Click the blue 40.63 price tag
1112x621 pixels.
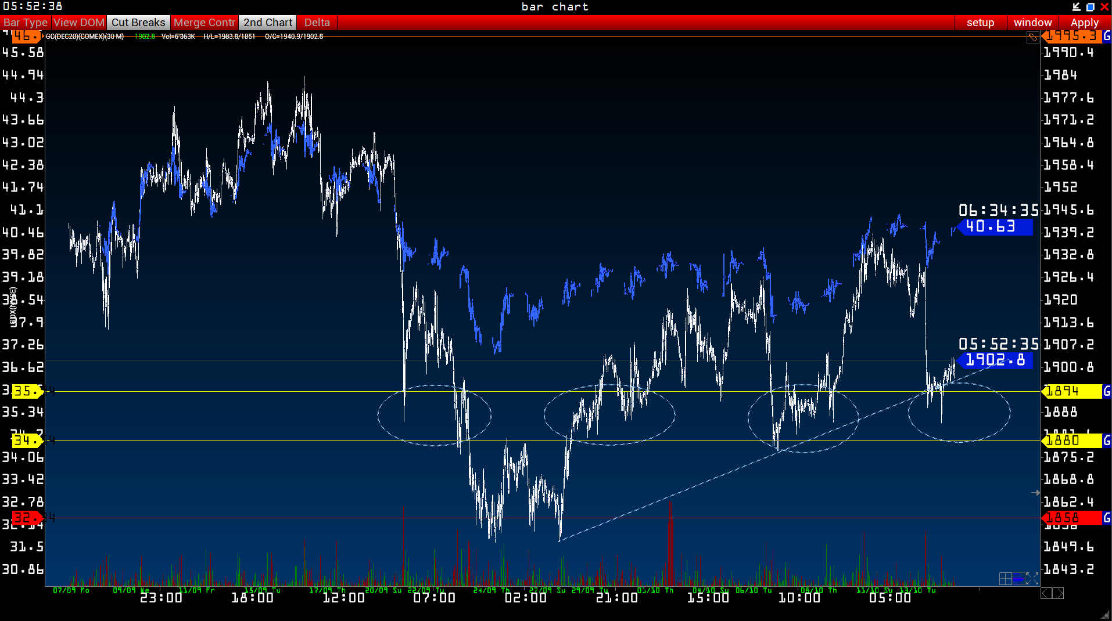(x=995, y=227)
